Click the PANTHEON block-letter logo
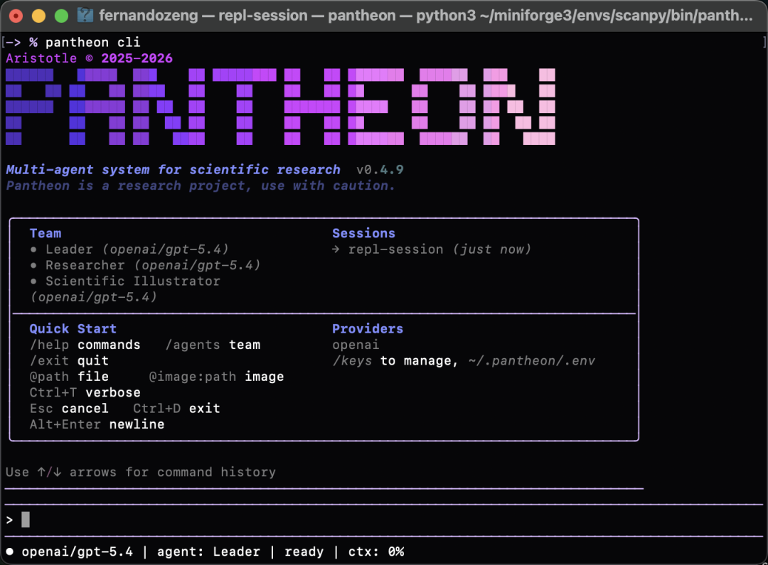 [279, 107]
